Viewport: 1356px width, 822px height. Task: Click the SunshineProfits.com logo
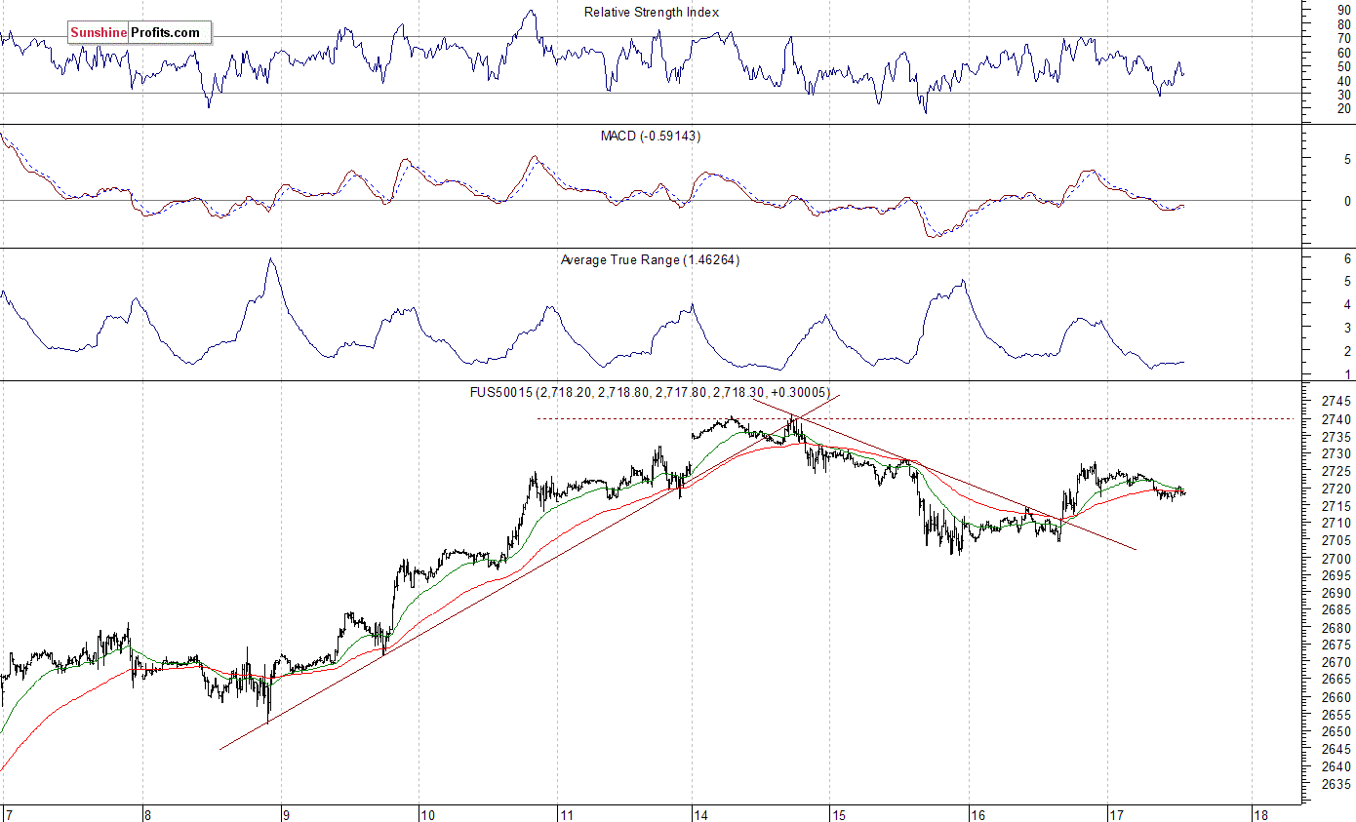[x=139, y=33]
